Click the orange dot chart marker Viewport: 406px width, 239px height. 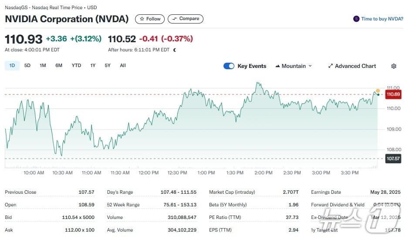(378, 91)
